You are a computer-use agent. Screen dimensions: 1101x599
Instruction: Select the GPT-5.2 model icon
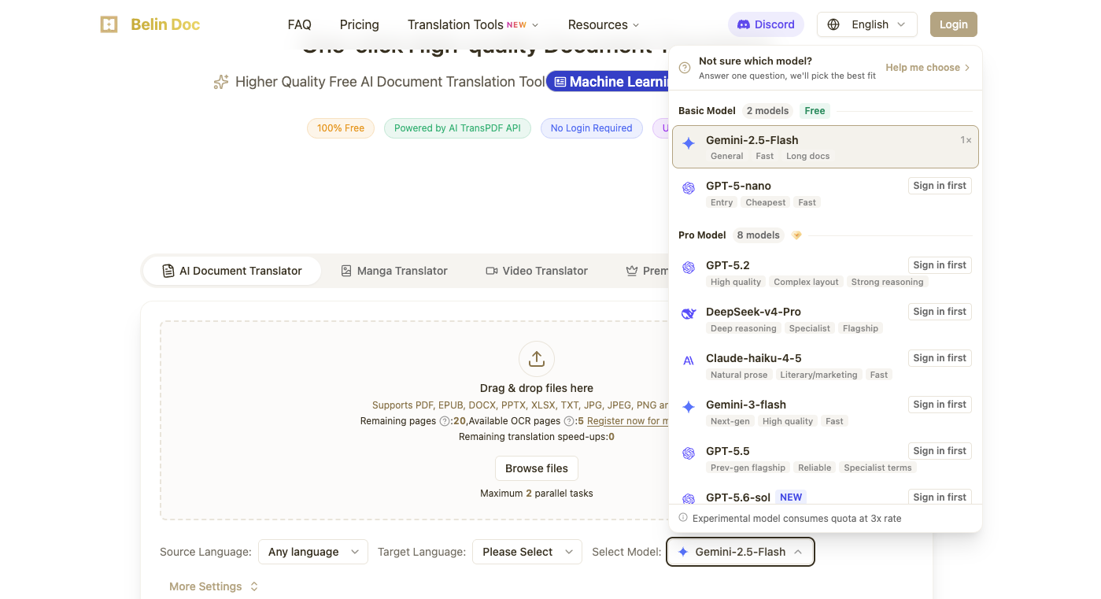[x=689, y=268]
